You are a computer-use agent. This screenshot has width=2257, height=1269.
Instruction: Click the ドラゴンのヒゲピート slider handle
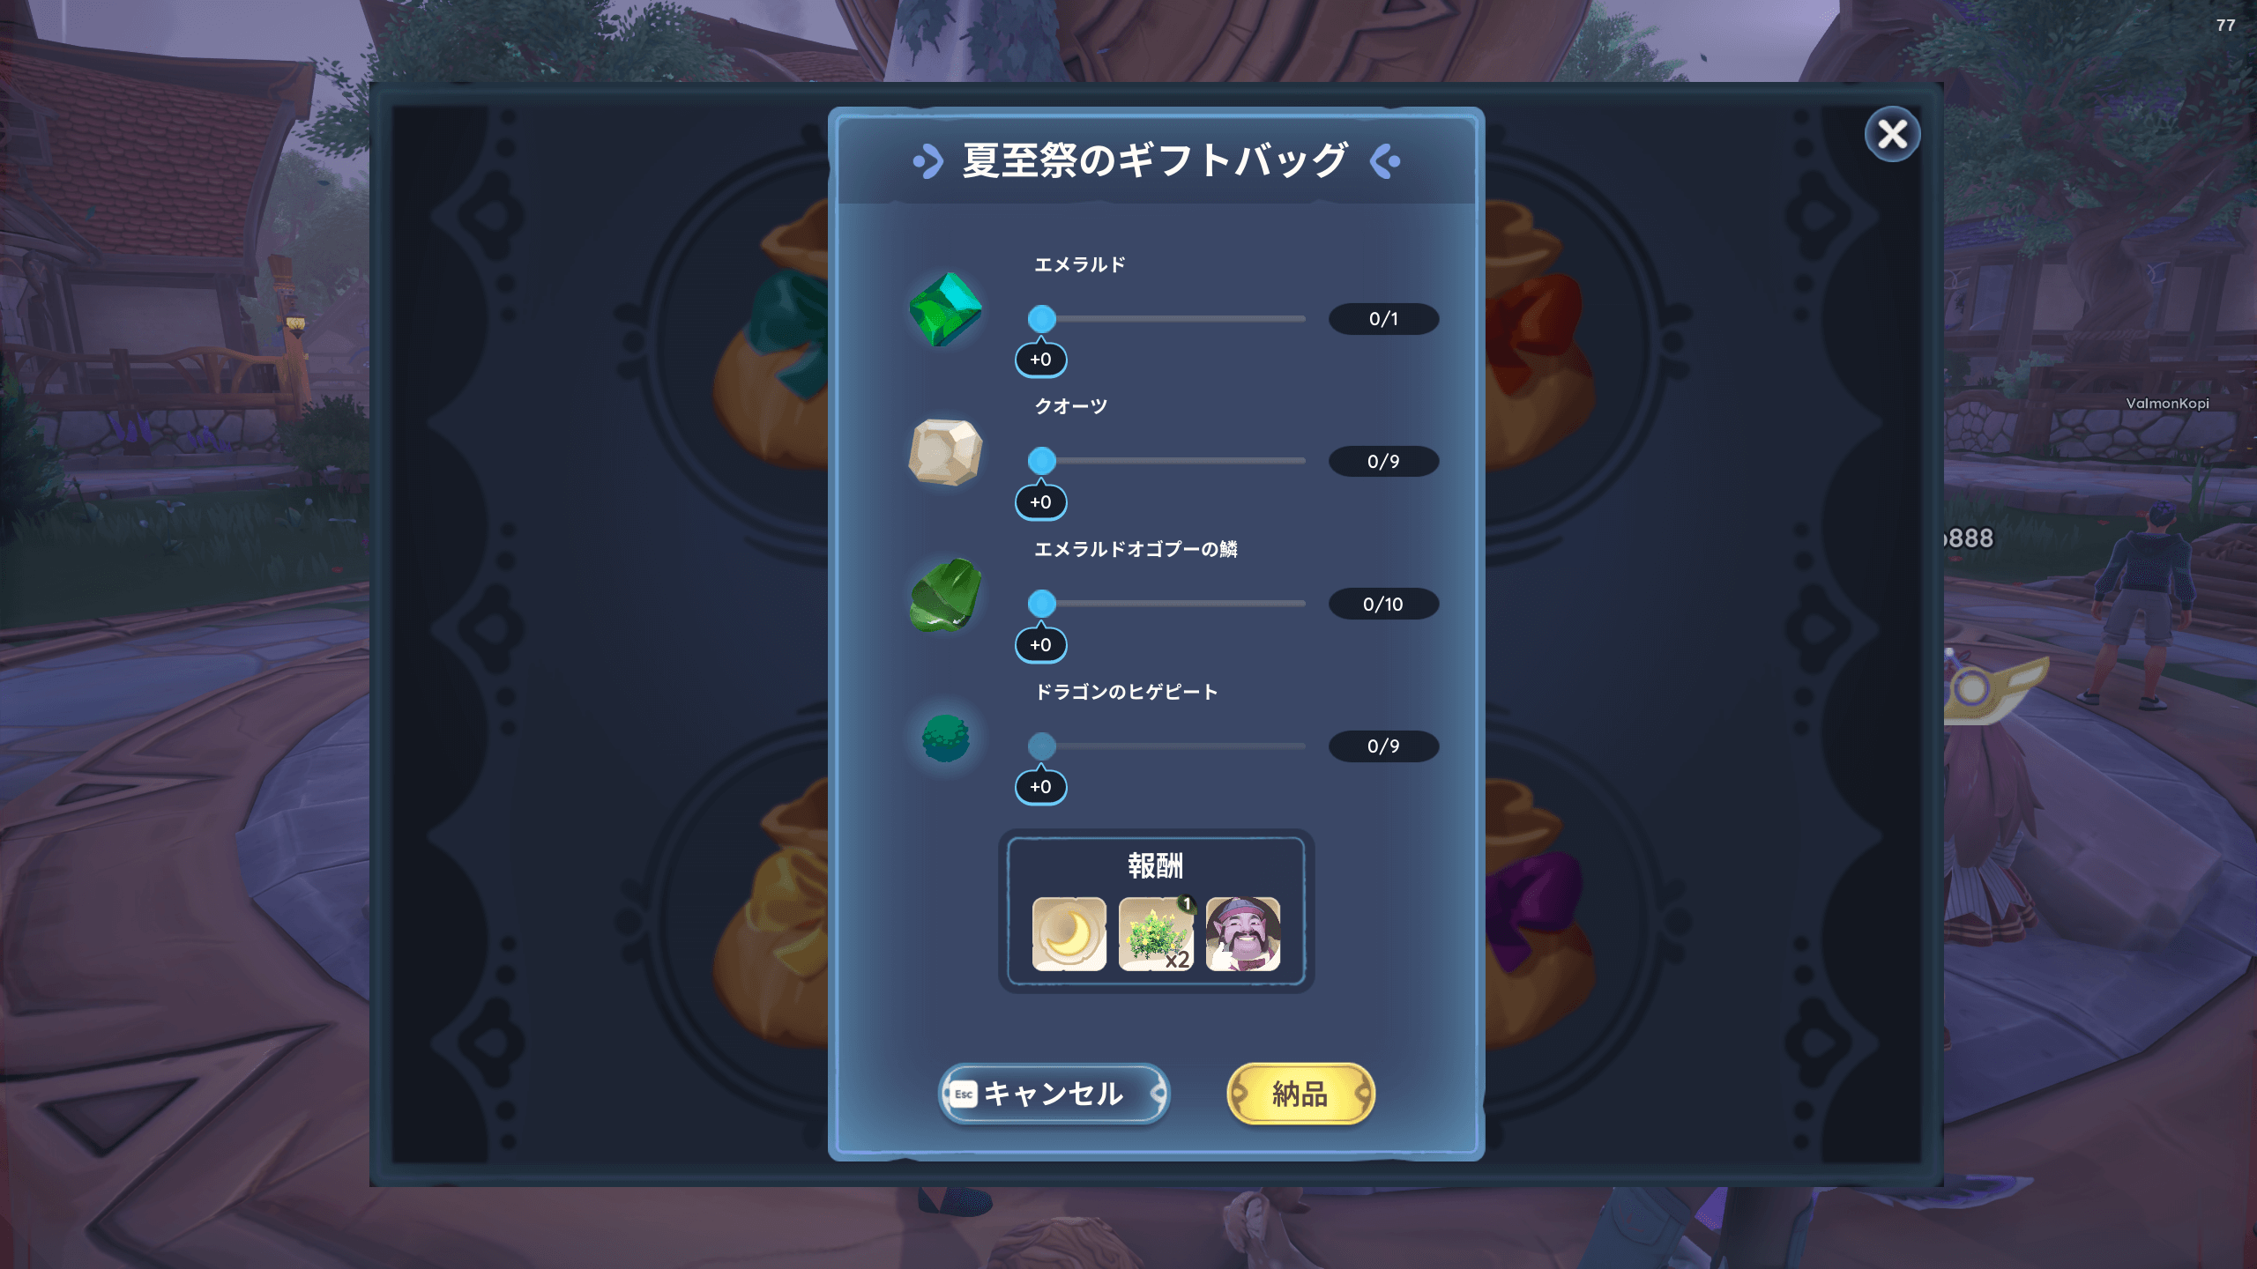tap(1041, 746)
